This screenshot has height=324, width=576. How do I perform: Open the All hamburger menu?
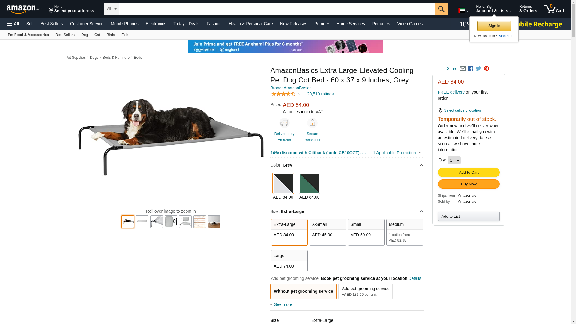[x=13, y=24]
